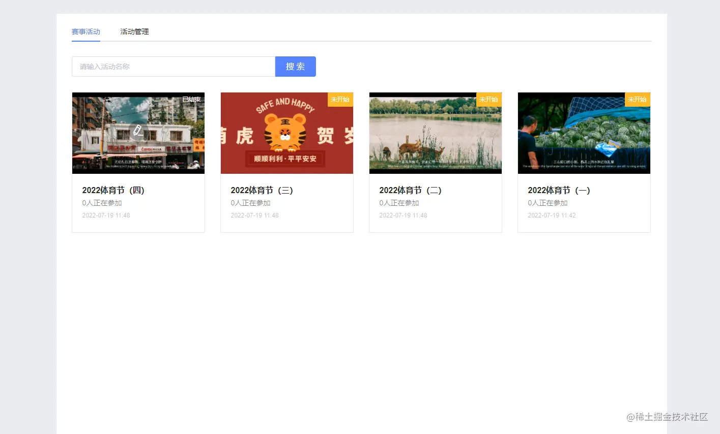Open the 2022体育节（四）street photo thumbnail

[x=138, y=133]
